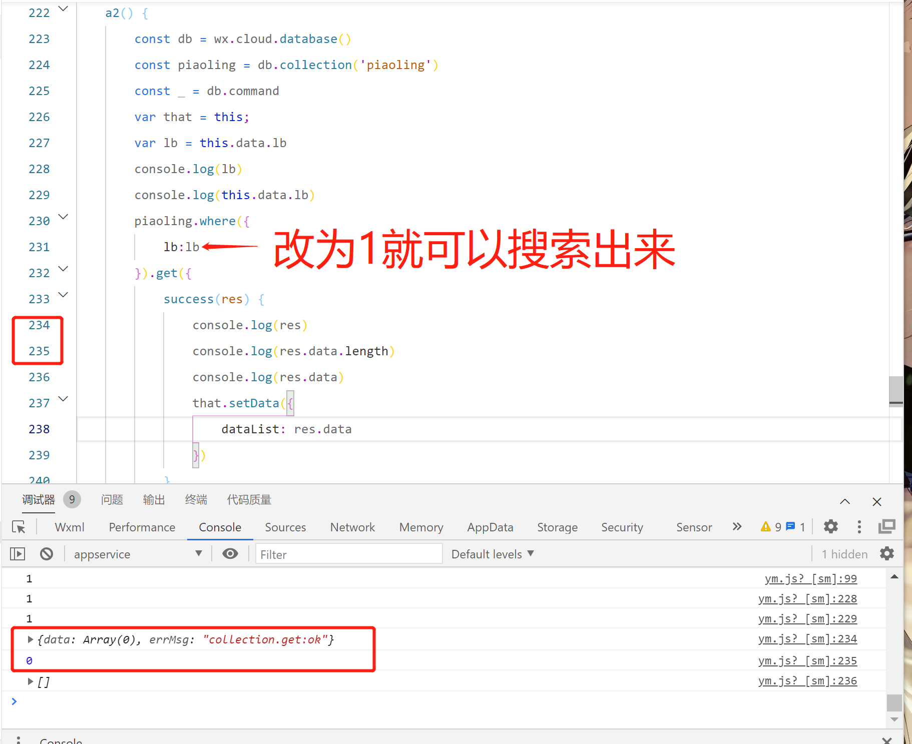912x744 pixels.
Task: Show the console sidebar panel icon
Action: click(18, 554)
